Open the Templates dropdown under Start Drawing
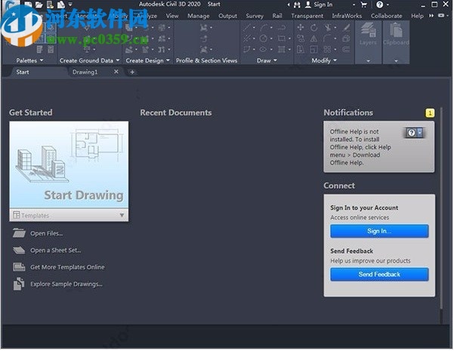The width and height of the screenshot is (454, 351). pos(69,215)
